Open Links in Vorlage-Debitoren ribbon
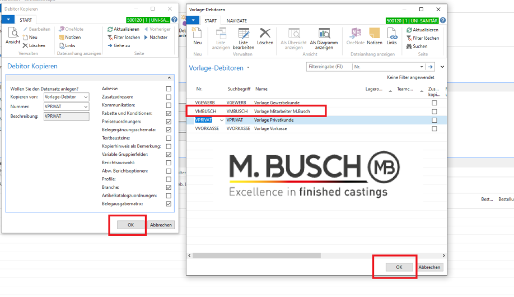514x297 pixels. tap(392, 36)
